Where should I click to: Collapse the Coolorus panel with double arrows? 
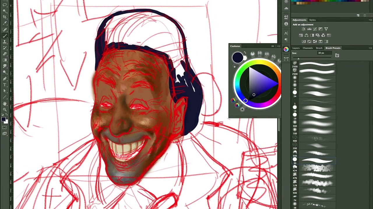point(273,46)
